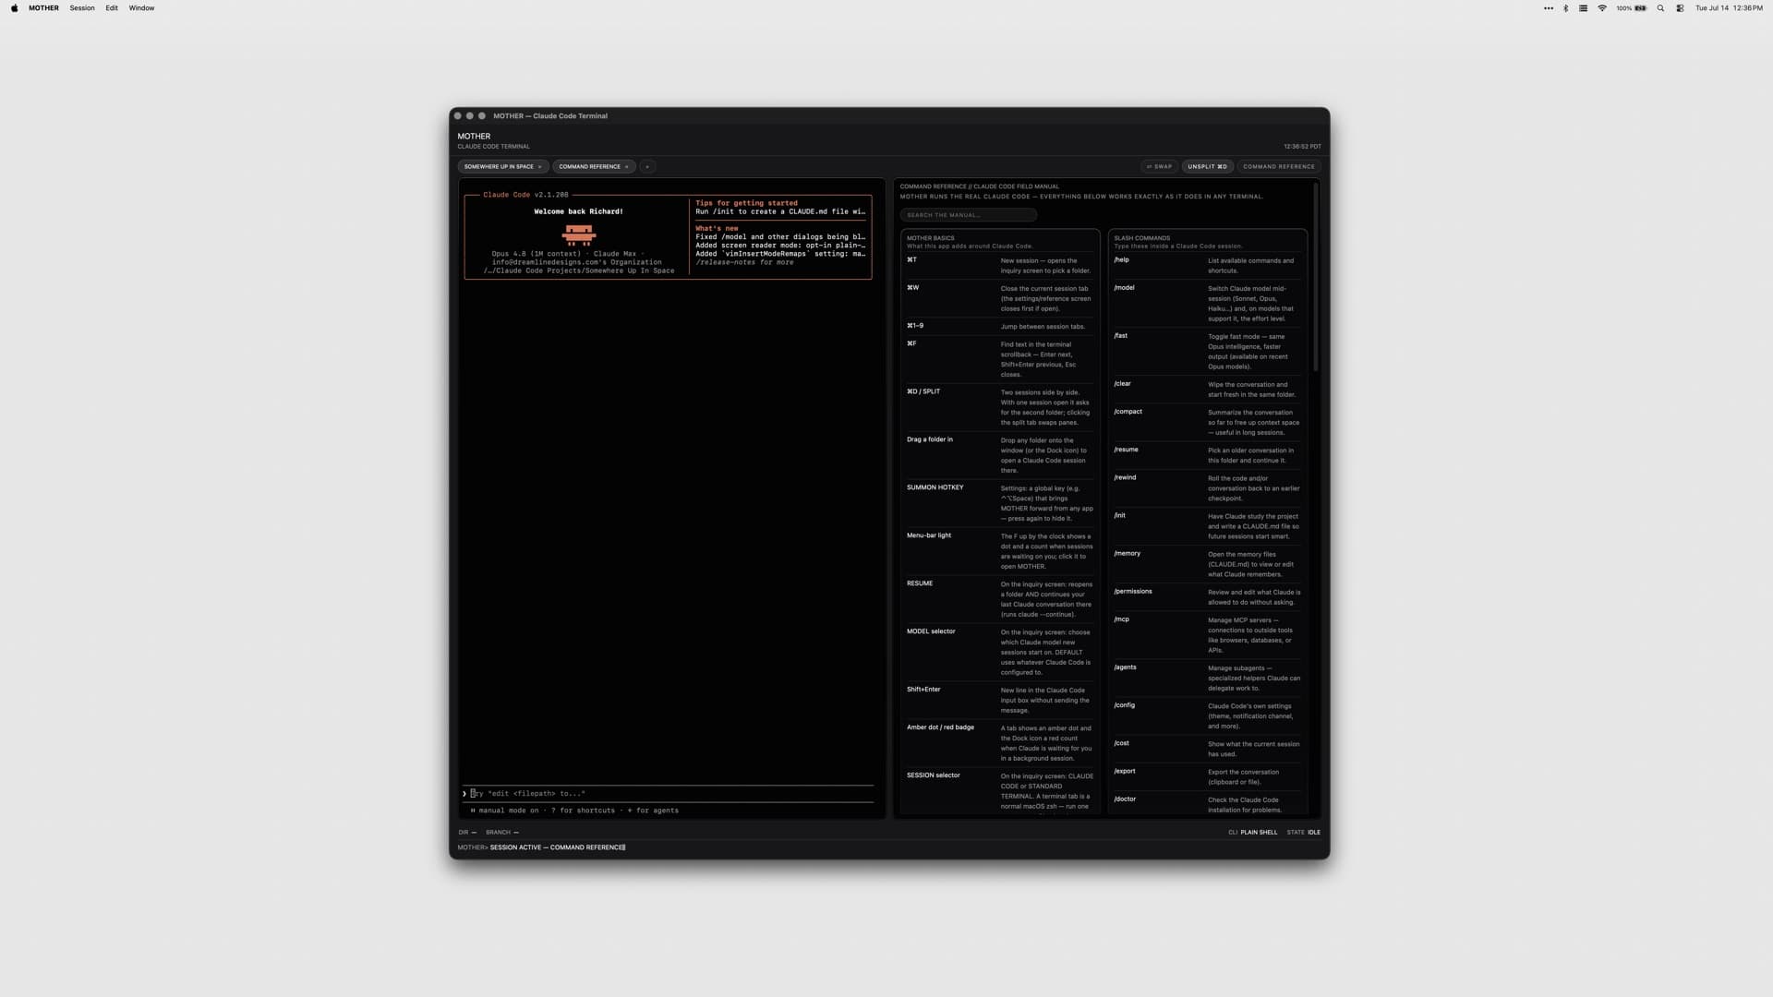This screenshot has width=1773, height=997.
Task: Open Wi-Fi status menu
Action: tap(1602, 8)
